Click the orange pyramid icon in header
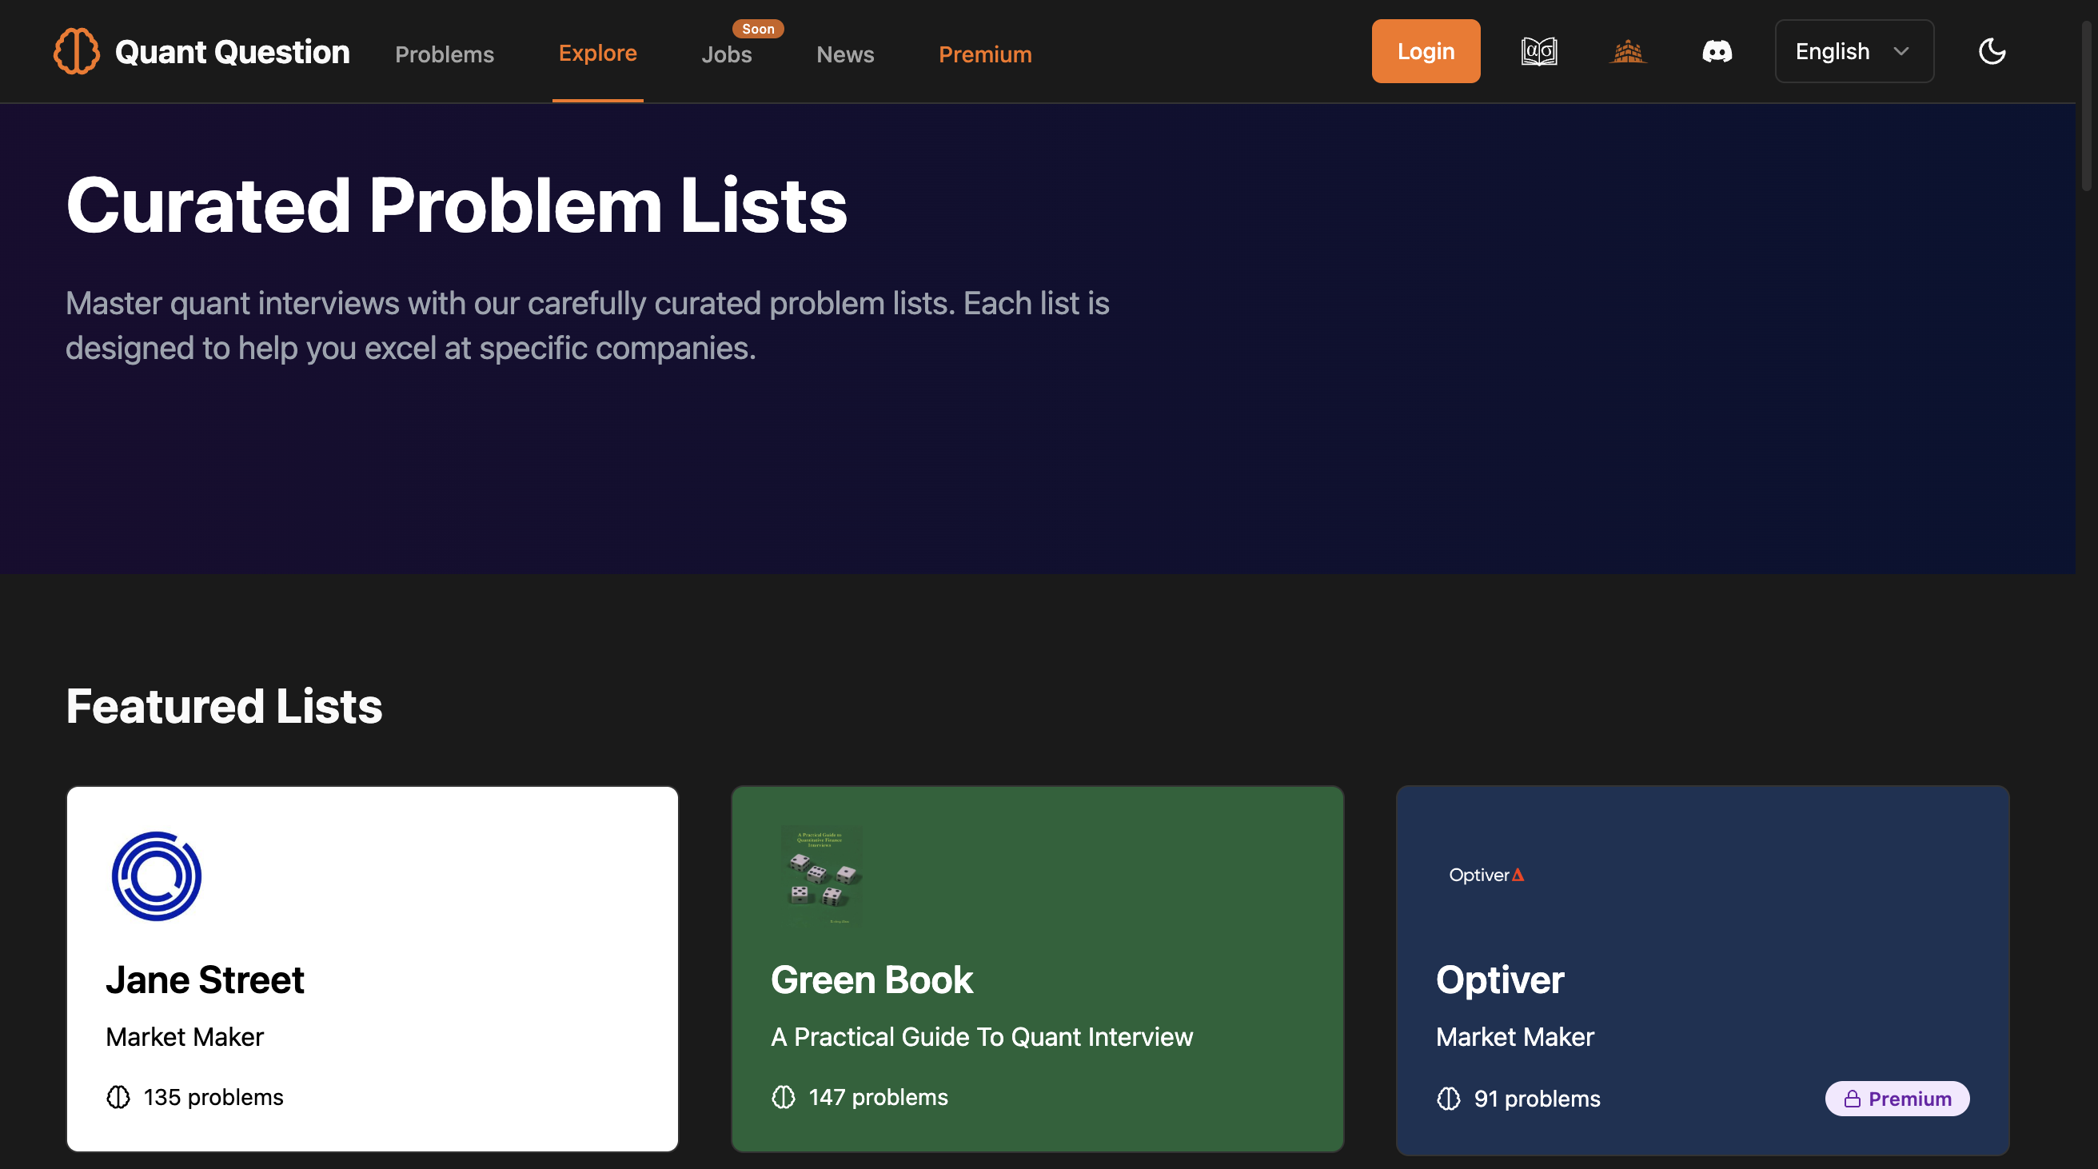Image resolution: width=2098 pixels, height=1169 pixels. click(x=1627, y=51)
